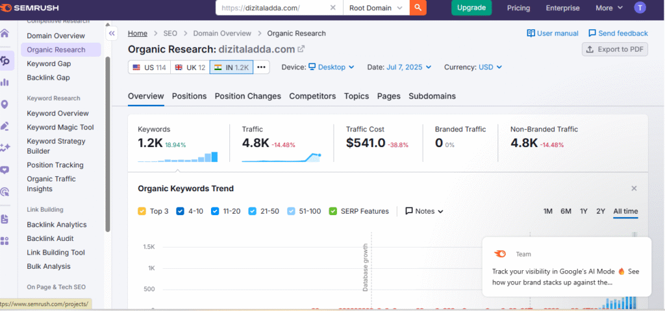Expand the More menu in header
The height and width of the screenshot is (311, 665).
[x=609, y=8]
